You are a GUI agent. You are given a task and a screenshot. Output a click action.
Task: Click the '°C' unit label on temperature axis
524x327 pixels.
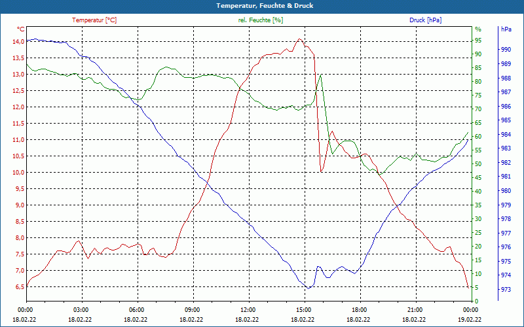(x=21, y=29)
